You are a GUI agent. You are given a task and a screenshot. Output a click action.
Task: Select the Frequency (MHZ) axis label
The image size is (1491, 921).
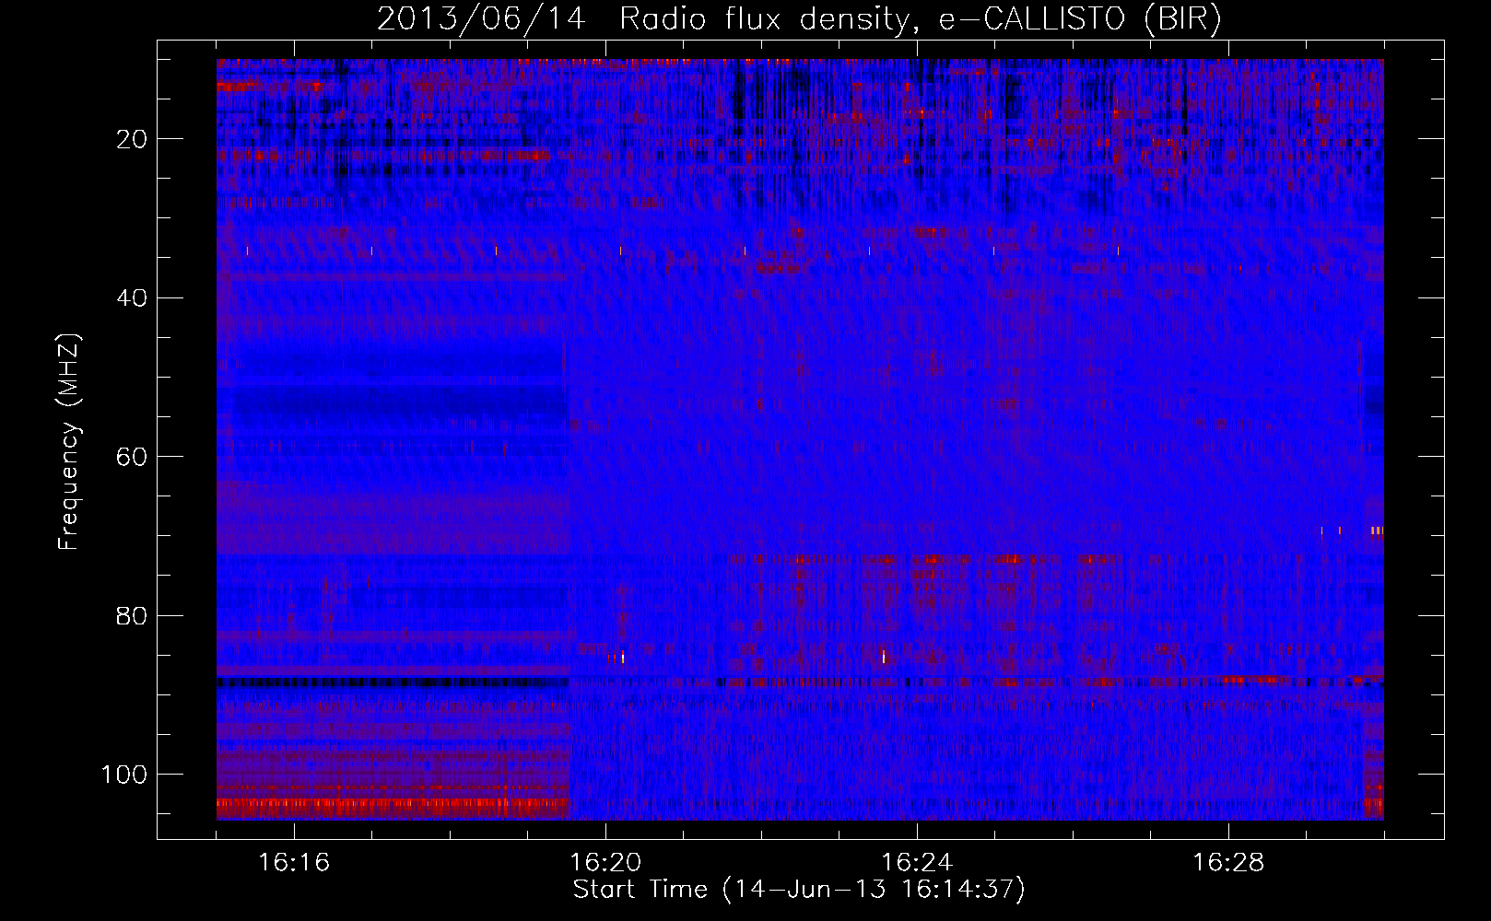click(70, 441)
